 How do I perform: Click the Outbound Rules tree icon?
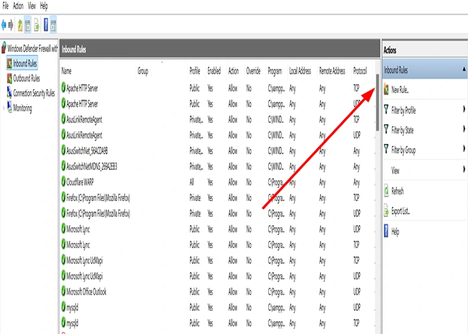pos(9,78)
